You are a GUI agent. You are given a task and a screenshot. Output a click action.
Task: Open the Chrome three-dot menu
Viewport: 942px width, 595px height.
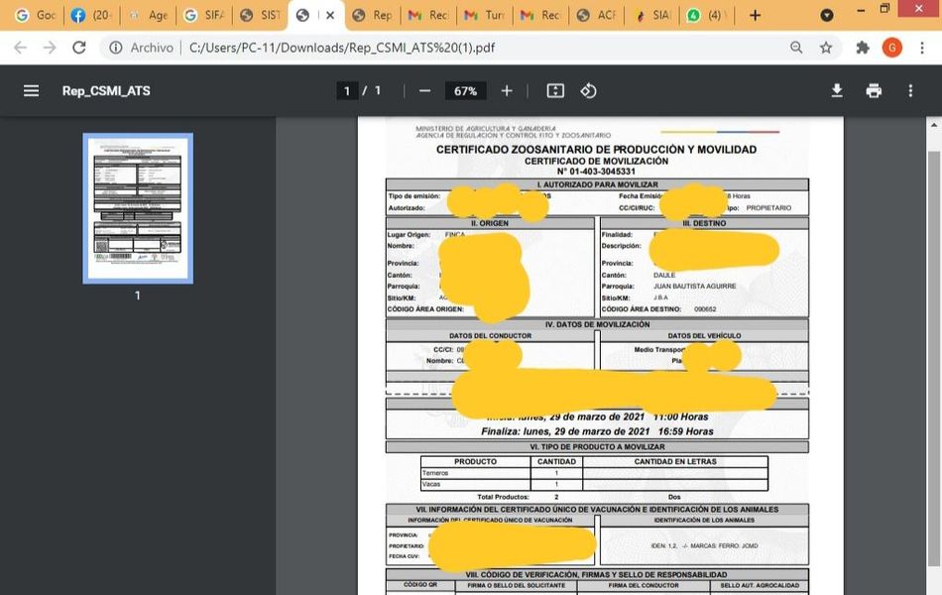tap(921, 48)
